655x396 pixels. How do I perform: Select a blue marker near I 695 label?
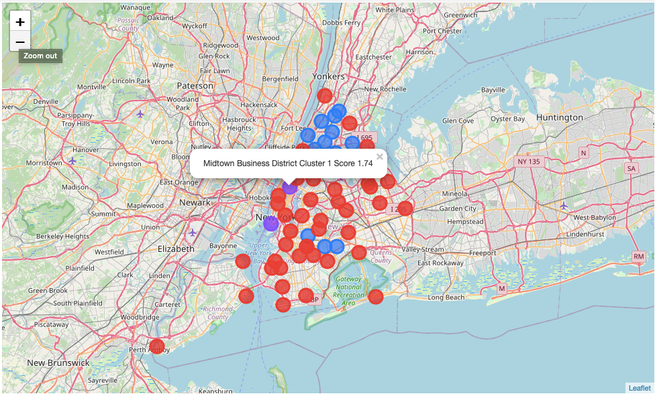[x=352, y=141]
